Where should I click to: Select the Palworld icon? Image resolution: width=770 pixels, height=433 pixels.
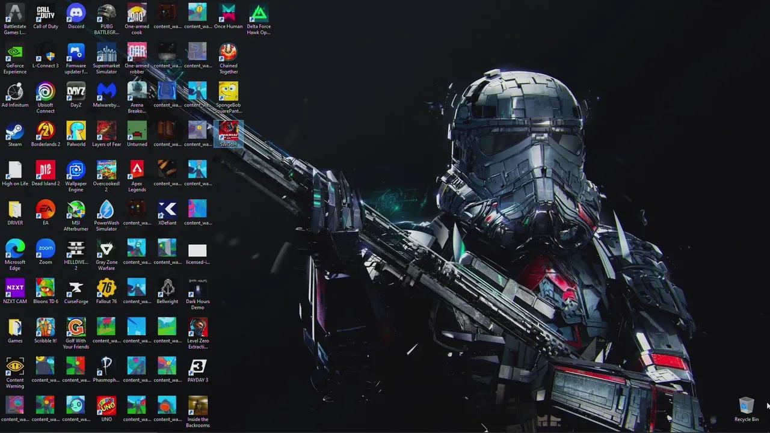pos(76,134)
